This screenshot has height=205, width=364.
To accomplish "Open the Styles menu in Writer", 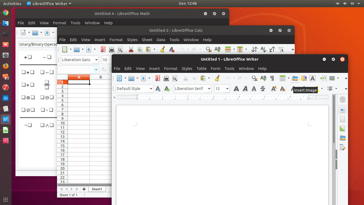I will pos(187,69).
